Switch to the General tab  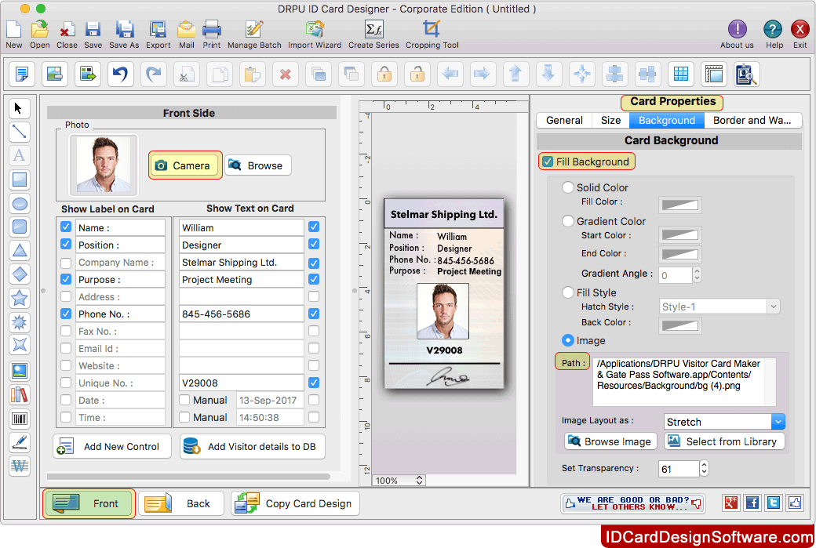(x=564, y=120)
